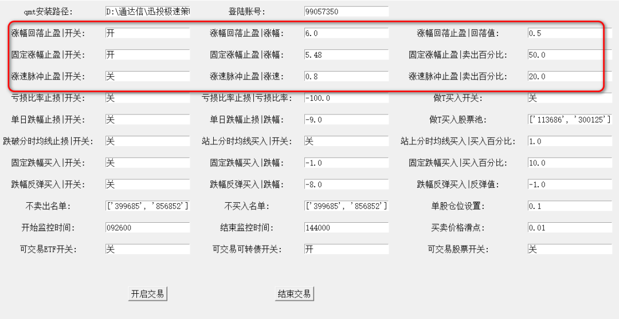
Task: Edit the 结束监控时间 field 144000
Action: click(347, 227)
